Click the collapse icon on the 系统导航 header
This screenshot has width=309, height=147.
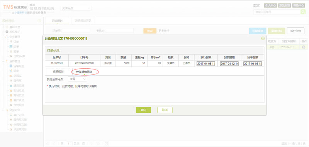39,21
